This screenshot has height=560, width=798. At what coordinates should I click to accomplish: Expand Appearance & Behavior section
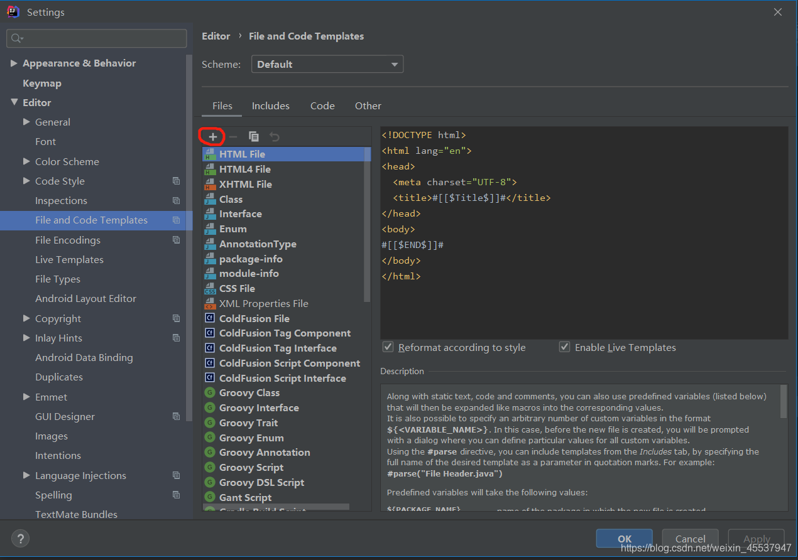click(x=14, y=63)
